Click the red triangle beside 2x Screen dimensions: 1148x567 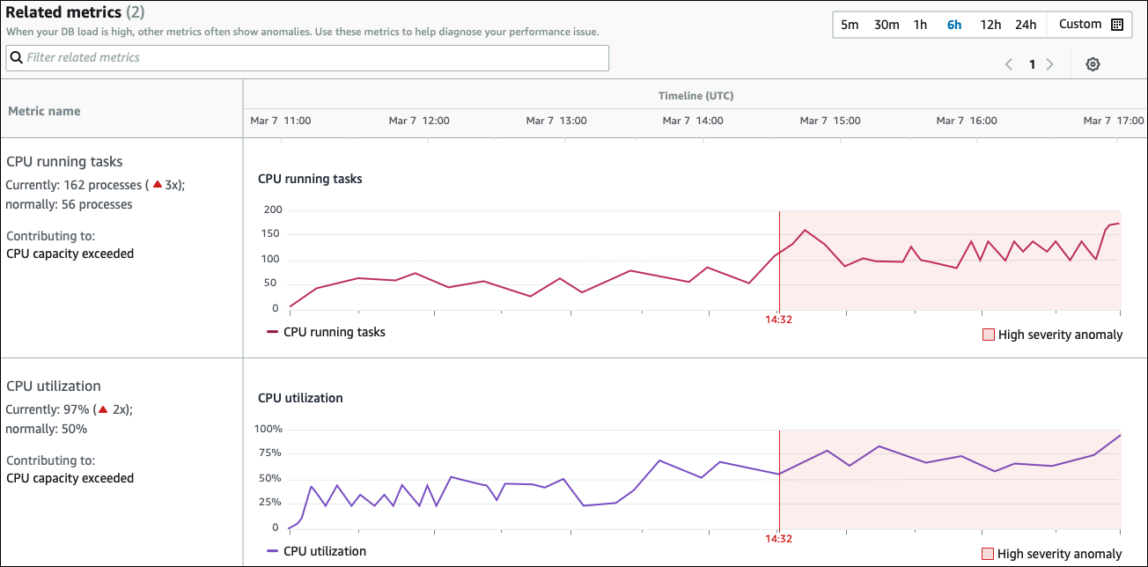[x=103, y=409]
